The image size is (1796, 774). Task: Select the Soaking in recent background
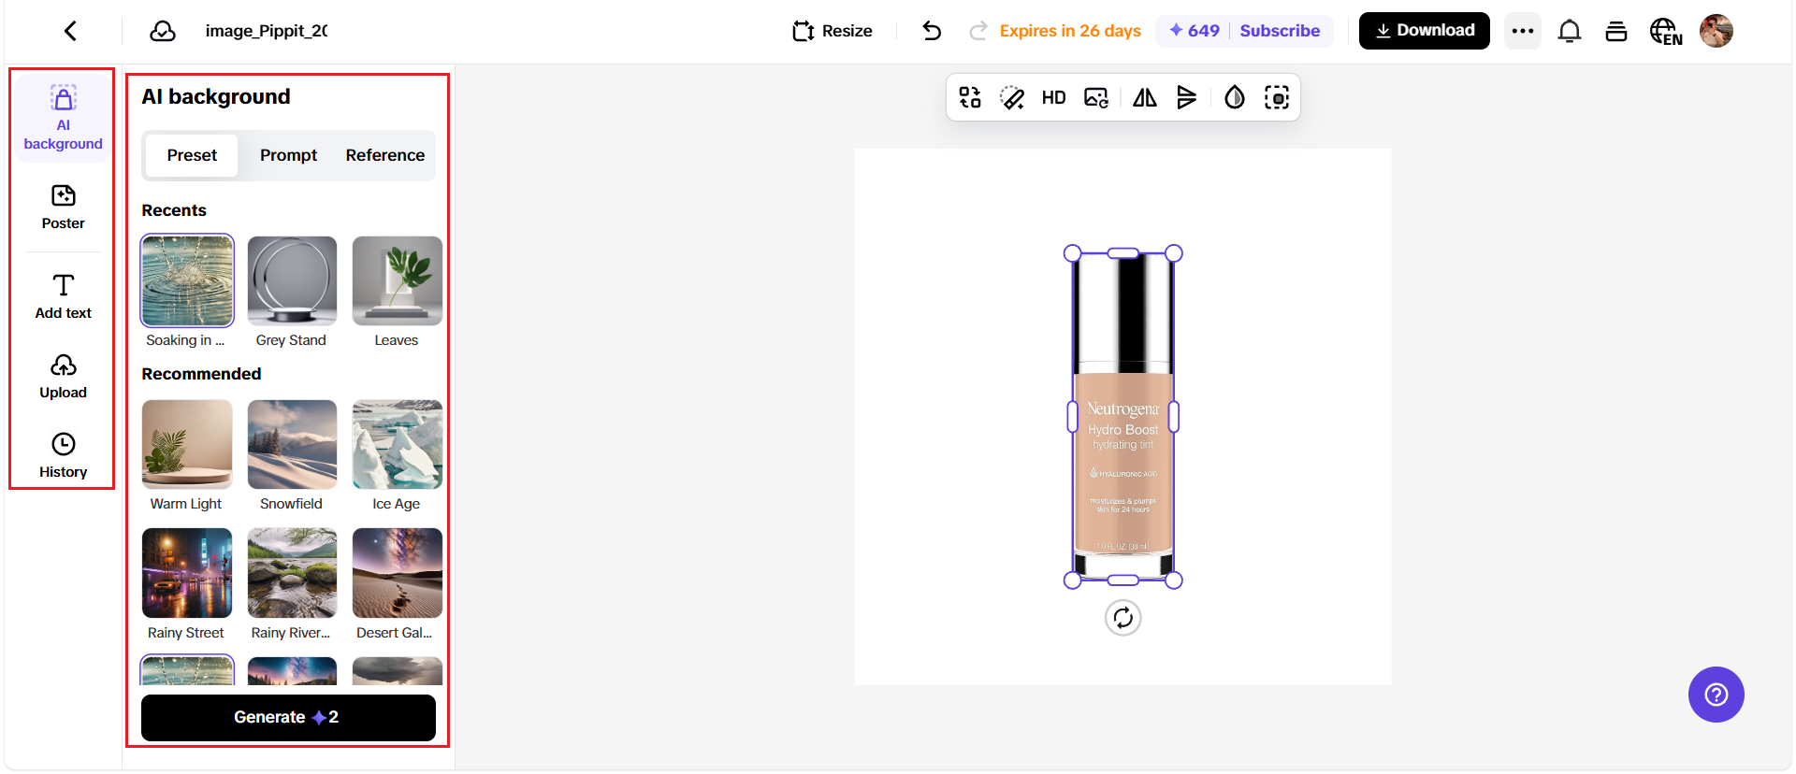pos(187,280)
